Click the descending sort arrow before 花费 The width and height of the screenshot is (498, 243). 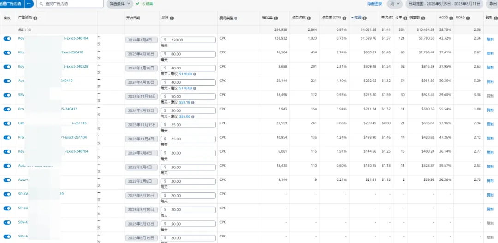[x=352, y=18]
